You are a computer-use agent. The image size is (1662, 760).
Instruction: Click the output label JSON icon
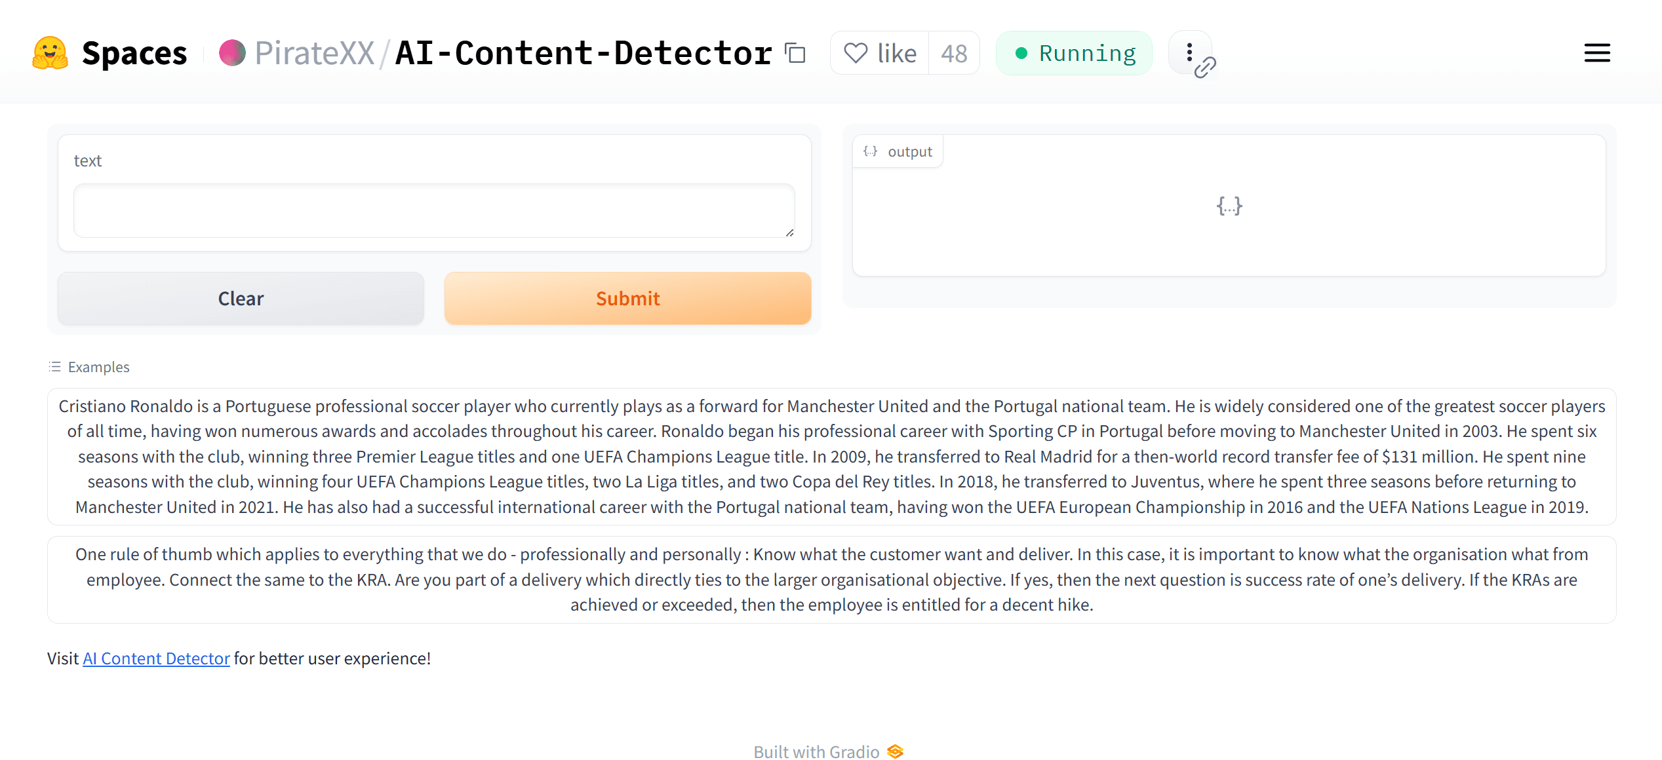(x=870, y=151)
